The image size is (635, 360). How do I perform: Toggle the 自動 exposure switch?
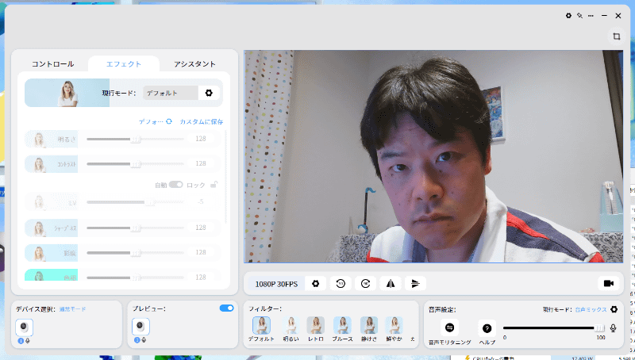175,185
